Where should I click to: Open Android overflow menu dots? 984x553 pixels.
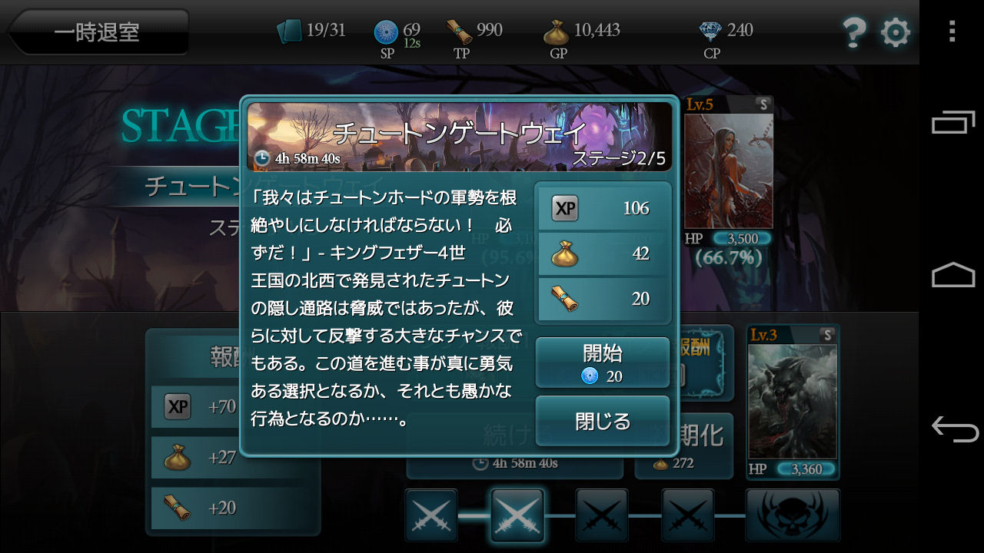[952, 31]
